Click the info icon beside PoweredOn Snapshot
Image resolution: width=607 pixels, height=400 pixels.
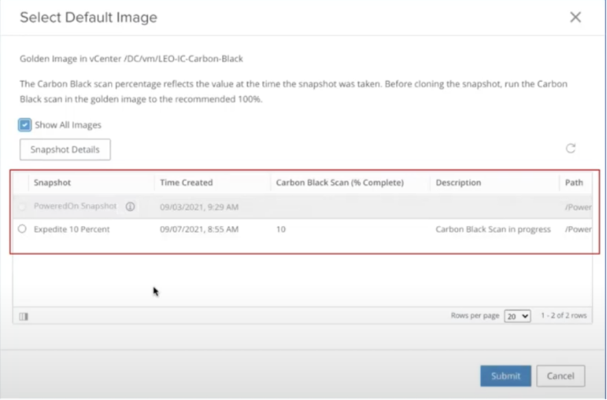130,206
